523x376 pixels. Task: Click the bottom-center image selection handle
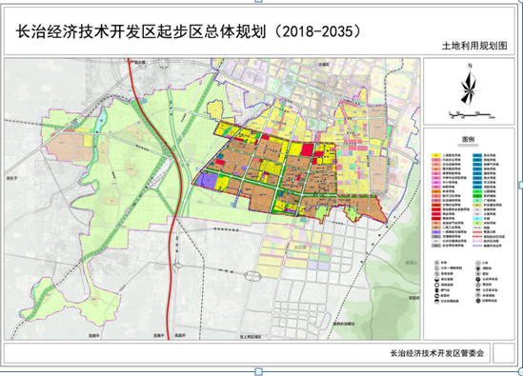click(x=259, y=371)
